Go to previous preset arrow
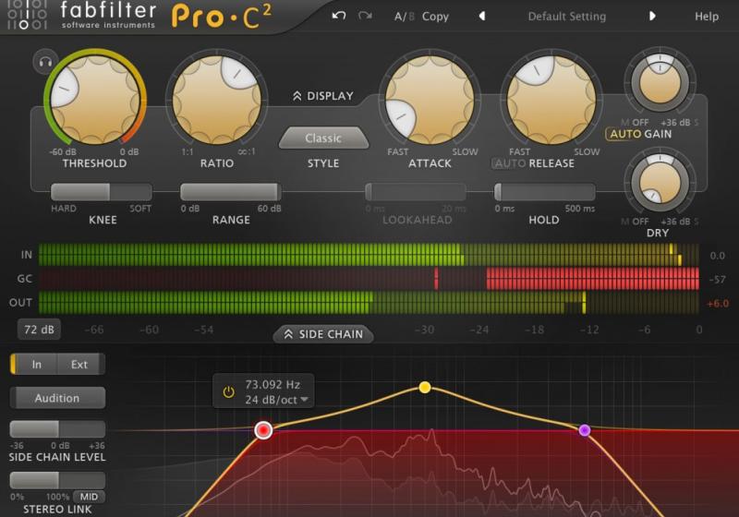Screen dimensions: 739x517 click(481, 16)
